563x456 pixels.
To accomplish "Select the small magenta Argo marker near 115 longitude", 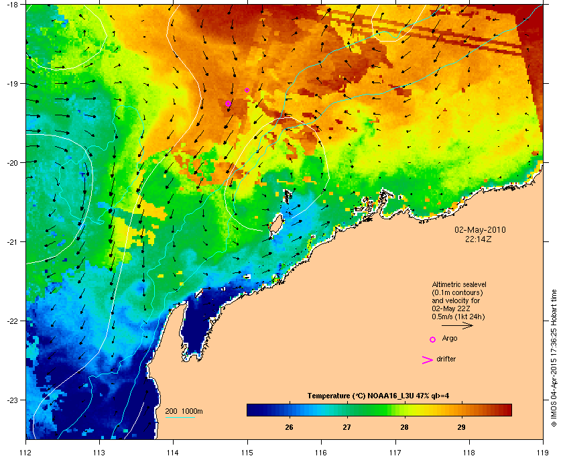I will tap(247, 90).
